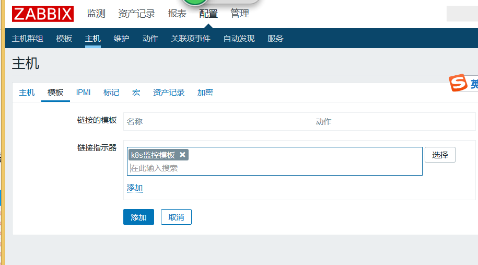
Task: Click the 主机 page heading
Action: [26, 64]
